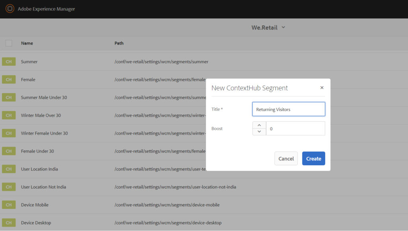Decrease Boost value with down arrow
This screenshot has height=231, width=408.
coord(259,131)
